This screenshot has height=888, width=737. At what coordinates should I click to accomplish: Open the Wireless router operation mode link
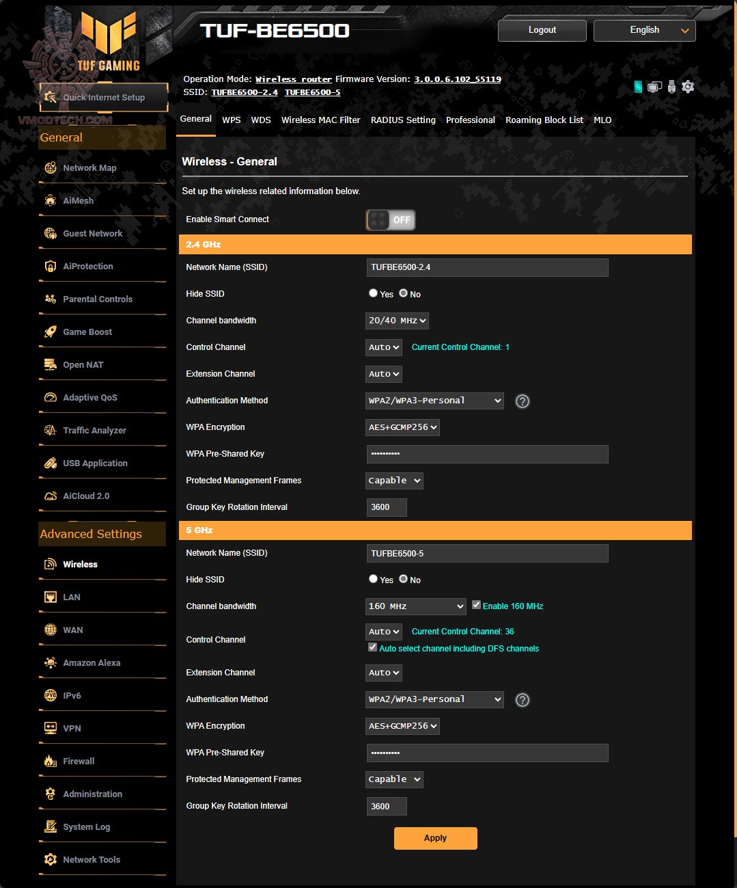point(294,79)
